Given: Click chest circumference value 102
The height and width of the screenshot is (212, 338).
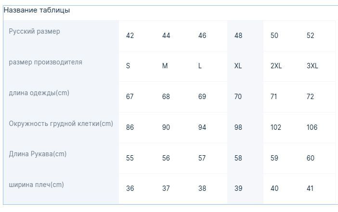Looking at the screenshot, I should point(276,127).
